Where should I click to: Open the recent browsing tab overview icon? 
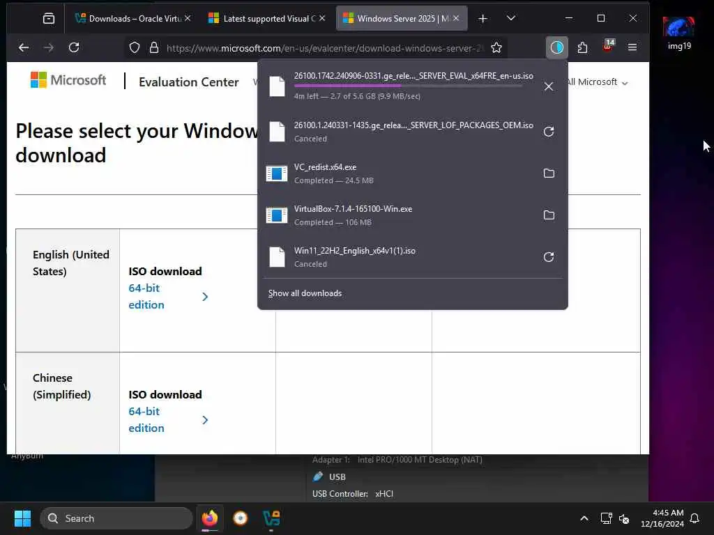coord(49,18)
